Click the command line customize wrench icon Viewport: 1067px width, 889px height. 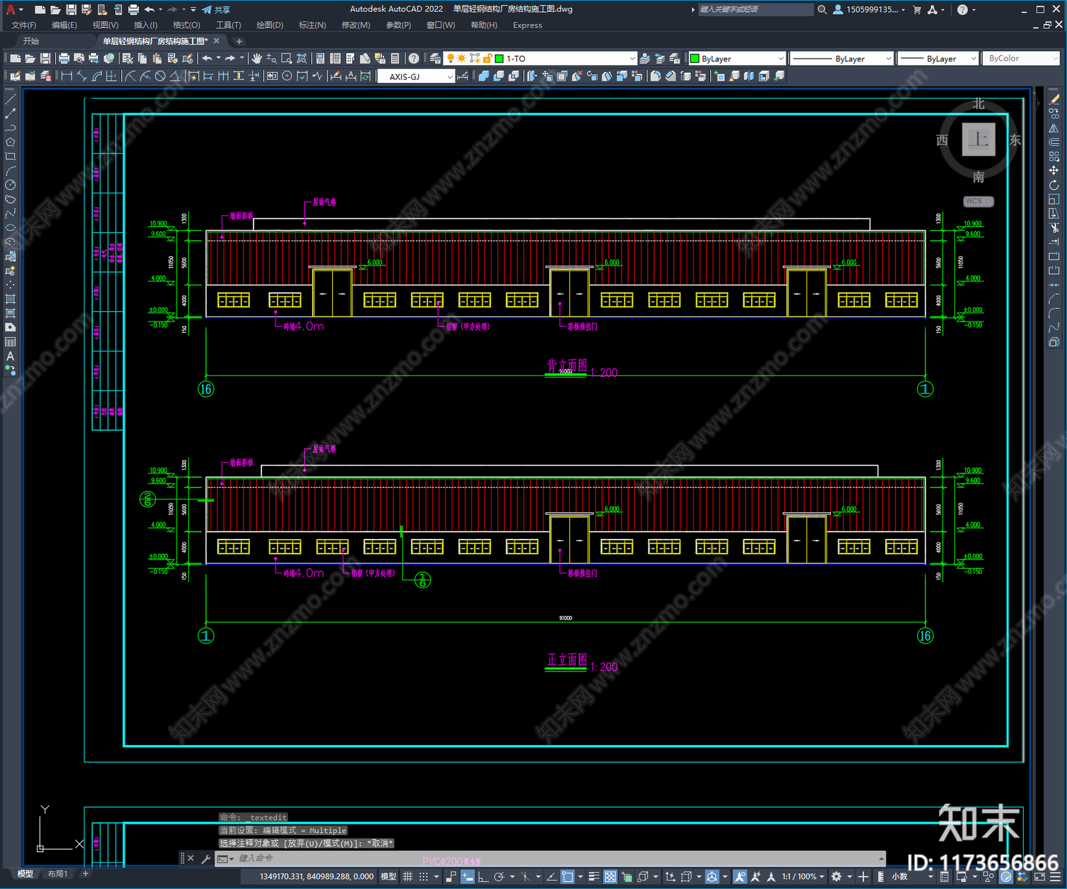point(205,858)
